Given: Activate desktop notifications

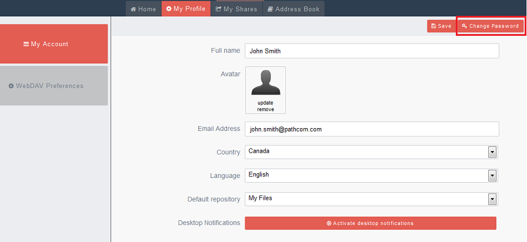Looking at the screenshot, I should click(x=371, y=223).
